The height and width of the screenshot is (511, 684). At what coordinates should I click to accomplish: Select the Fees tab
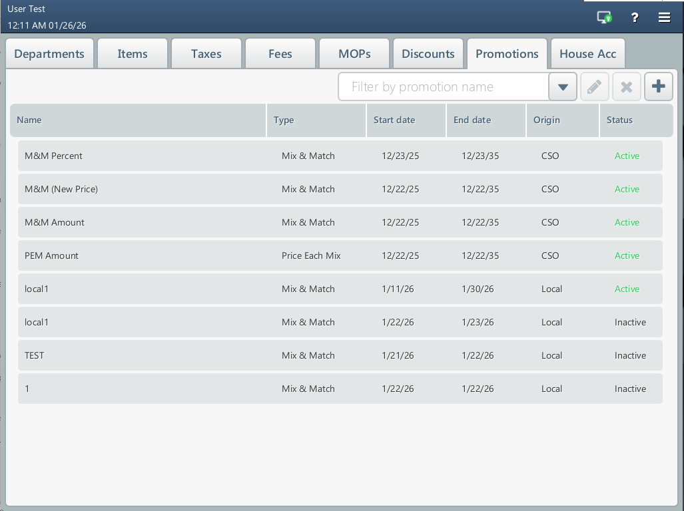click(x=280, y=54)
